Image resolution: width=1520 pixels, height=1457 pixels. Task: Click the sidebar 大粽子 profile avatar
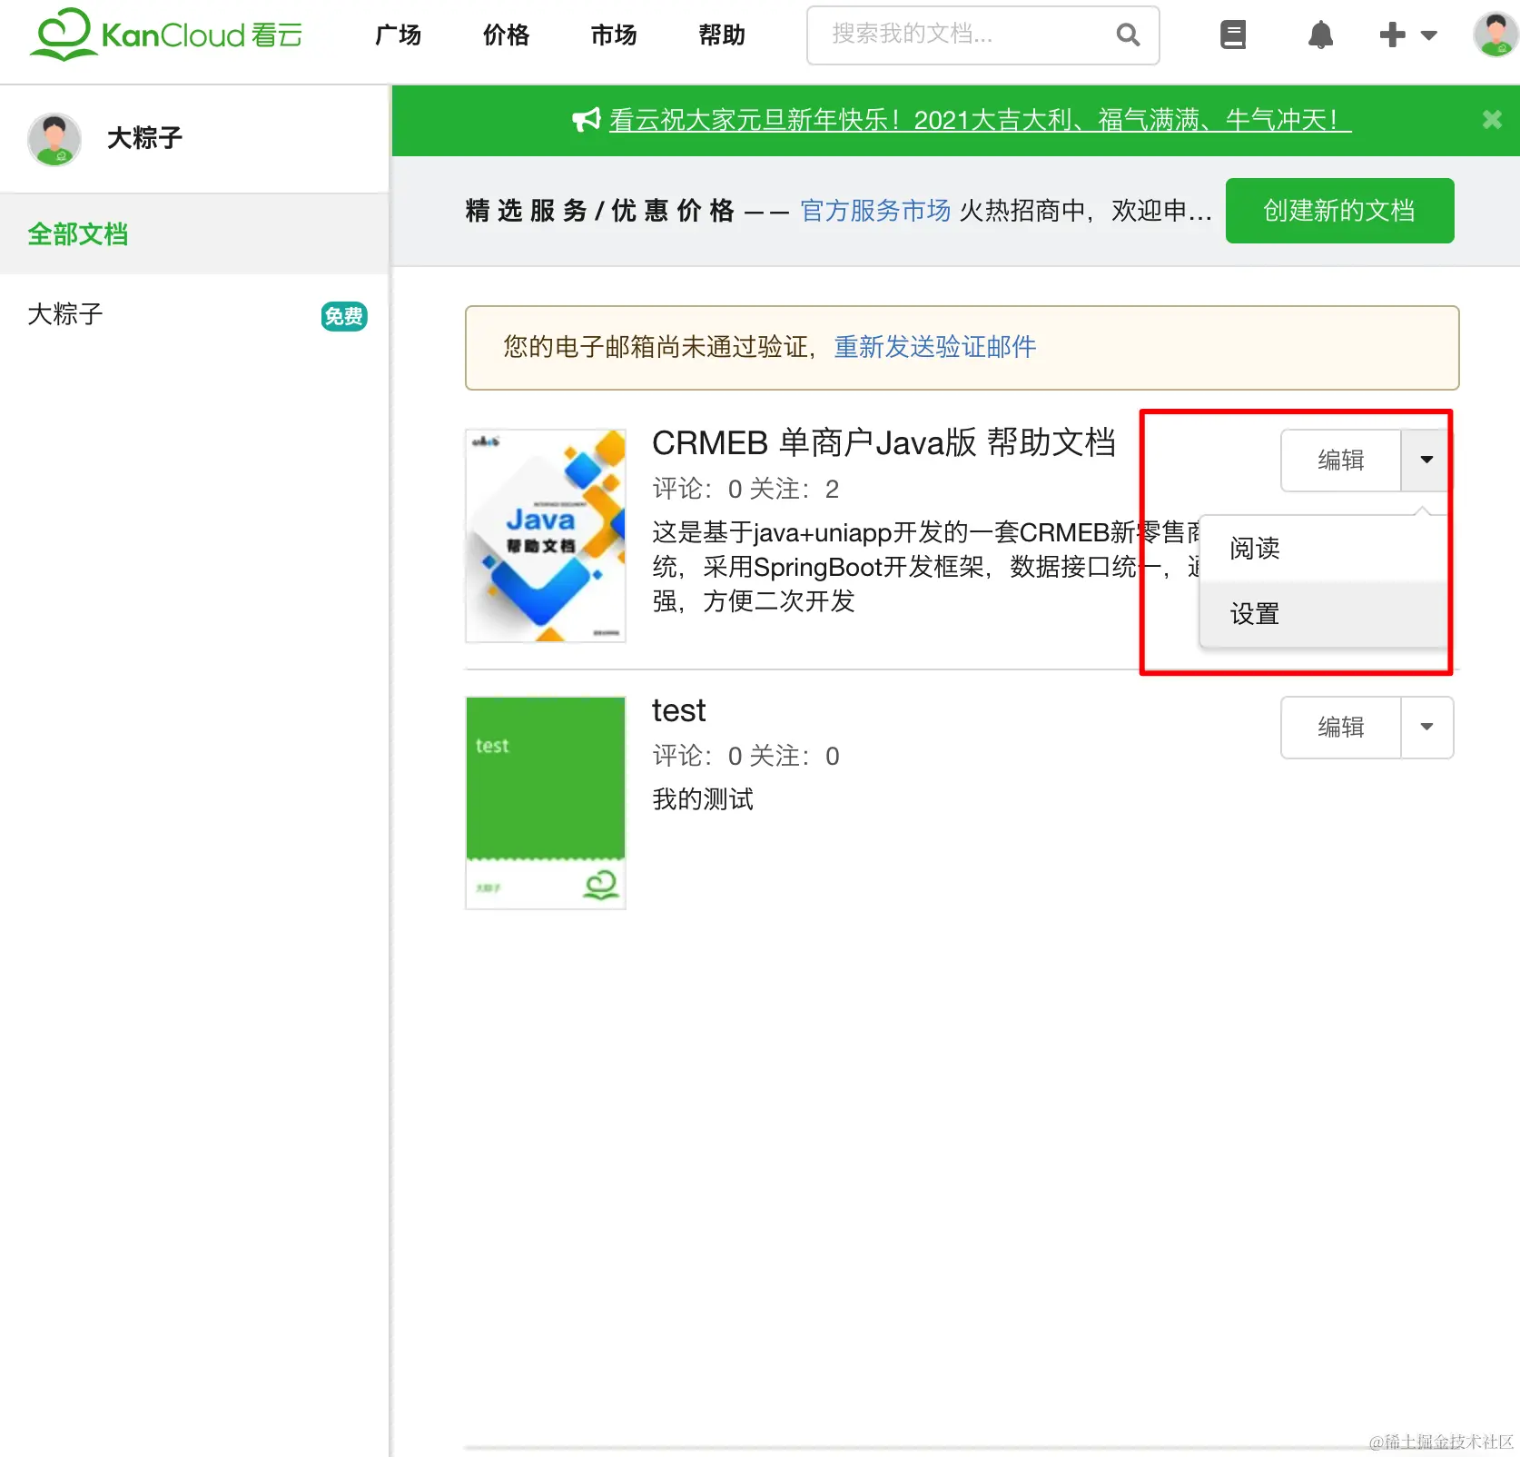point(54,139)
